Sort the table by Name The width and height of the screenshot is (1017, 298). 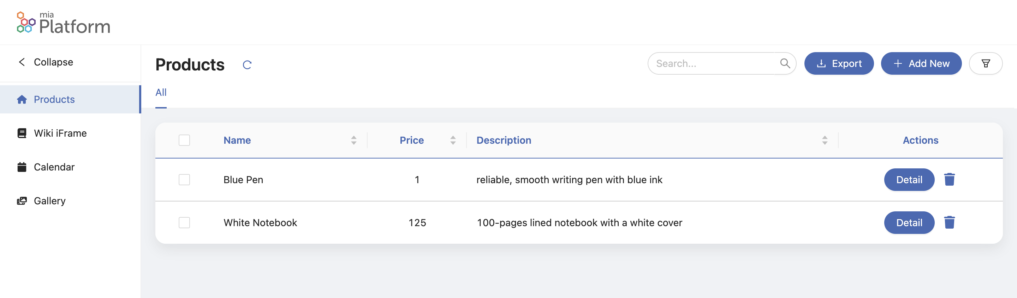tap(237, 140)
